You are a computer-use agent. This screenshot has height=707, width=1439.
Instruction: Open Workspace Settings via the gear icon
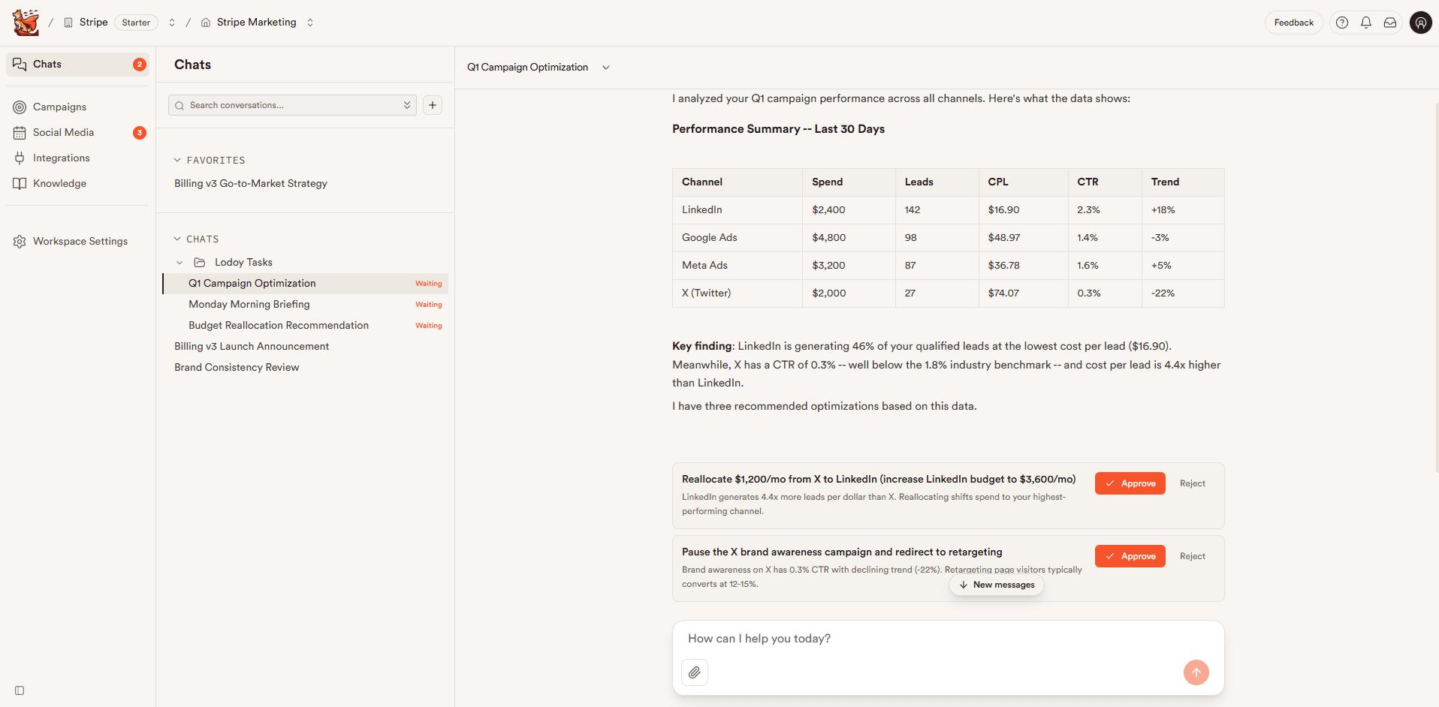[19, 241]
